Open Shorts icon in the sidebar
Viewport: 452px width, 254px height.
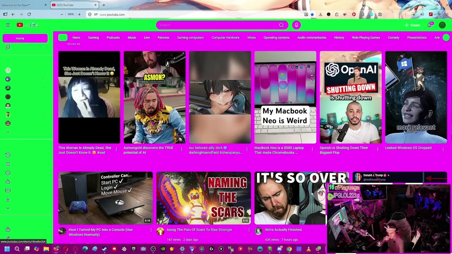8,47
